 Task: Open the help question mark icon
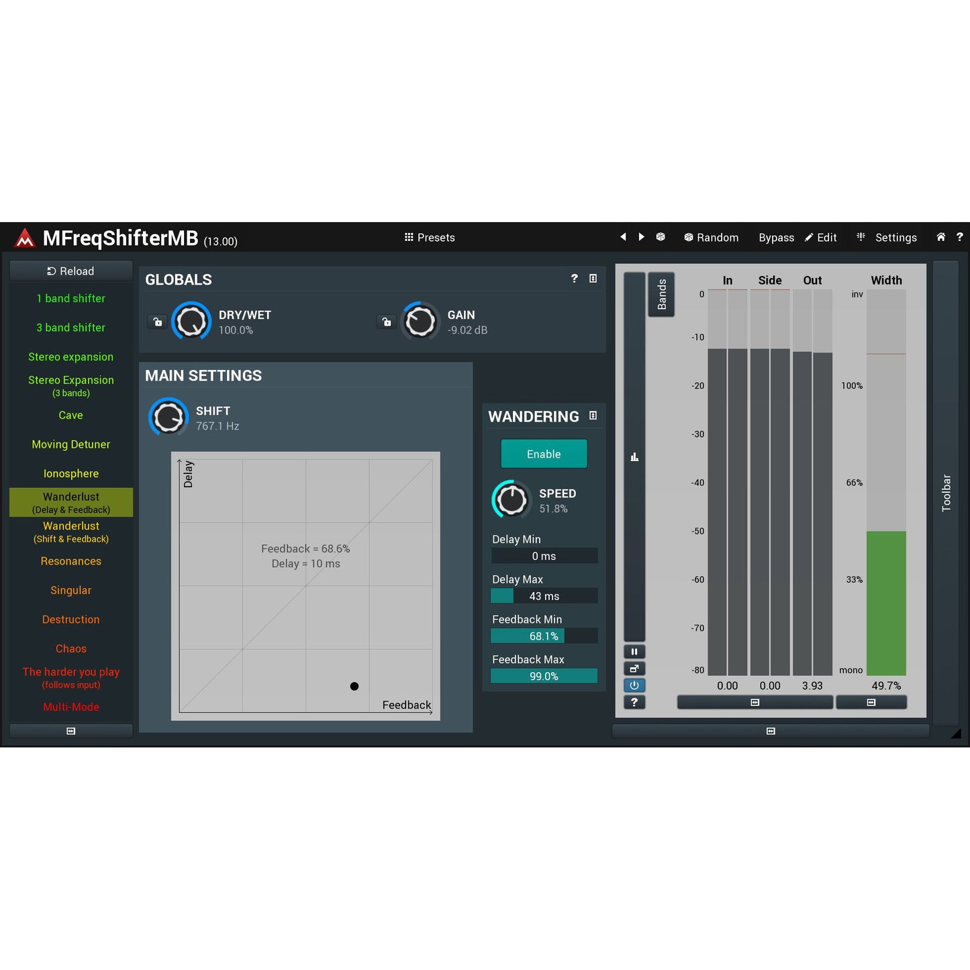(x=960, y=237)
